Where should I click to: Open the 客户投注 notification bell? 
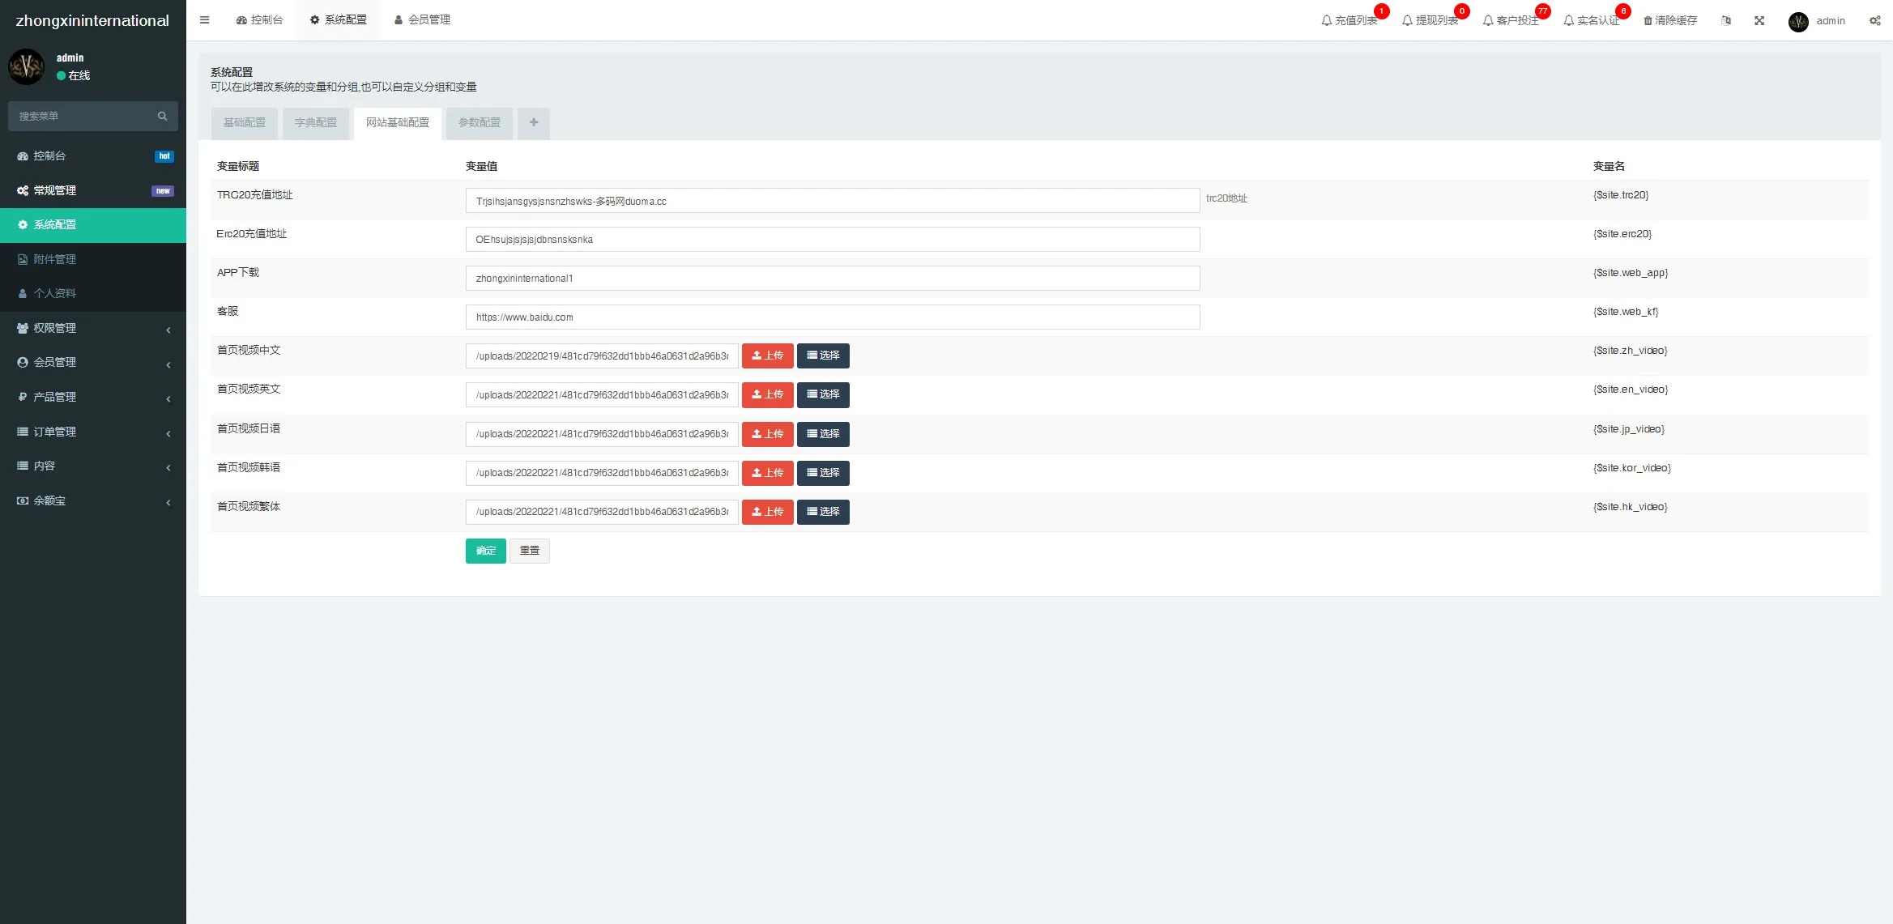tap(1511, 20)
